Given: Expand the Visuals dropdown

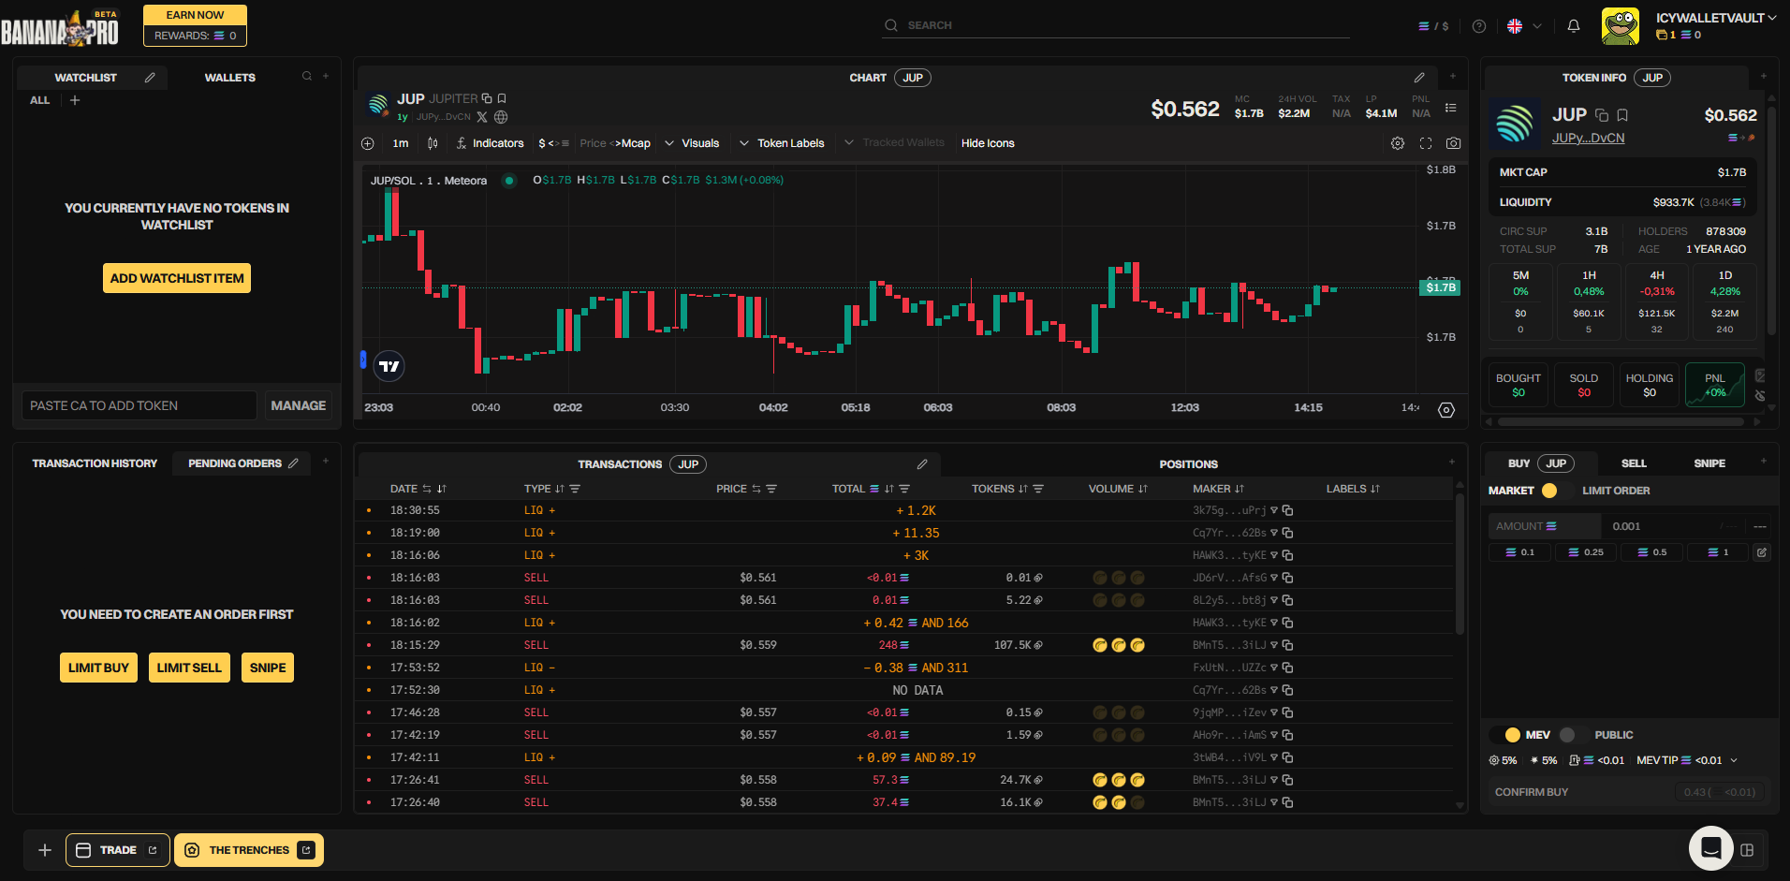Looking at the screenshot, I should 692,143.
